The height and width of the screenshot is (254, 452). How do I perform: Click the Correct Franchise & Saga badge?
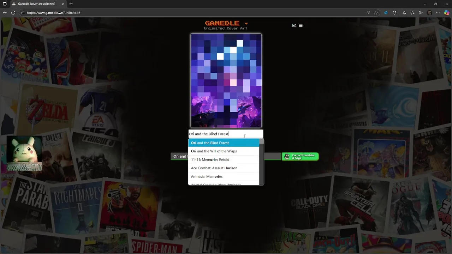(x=301, y=156)
